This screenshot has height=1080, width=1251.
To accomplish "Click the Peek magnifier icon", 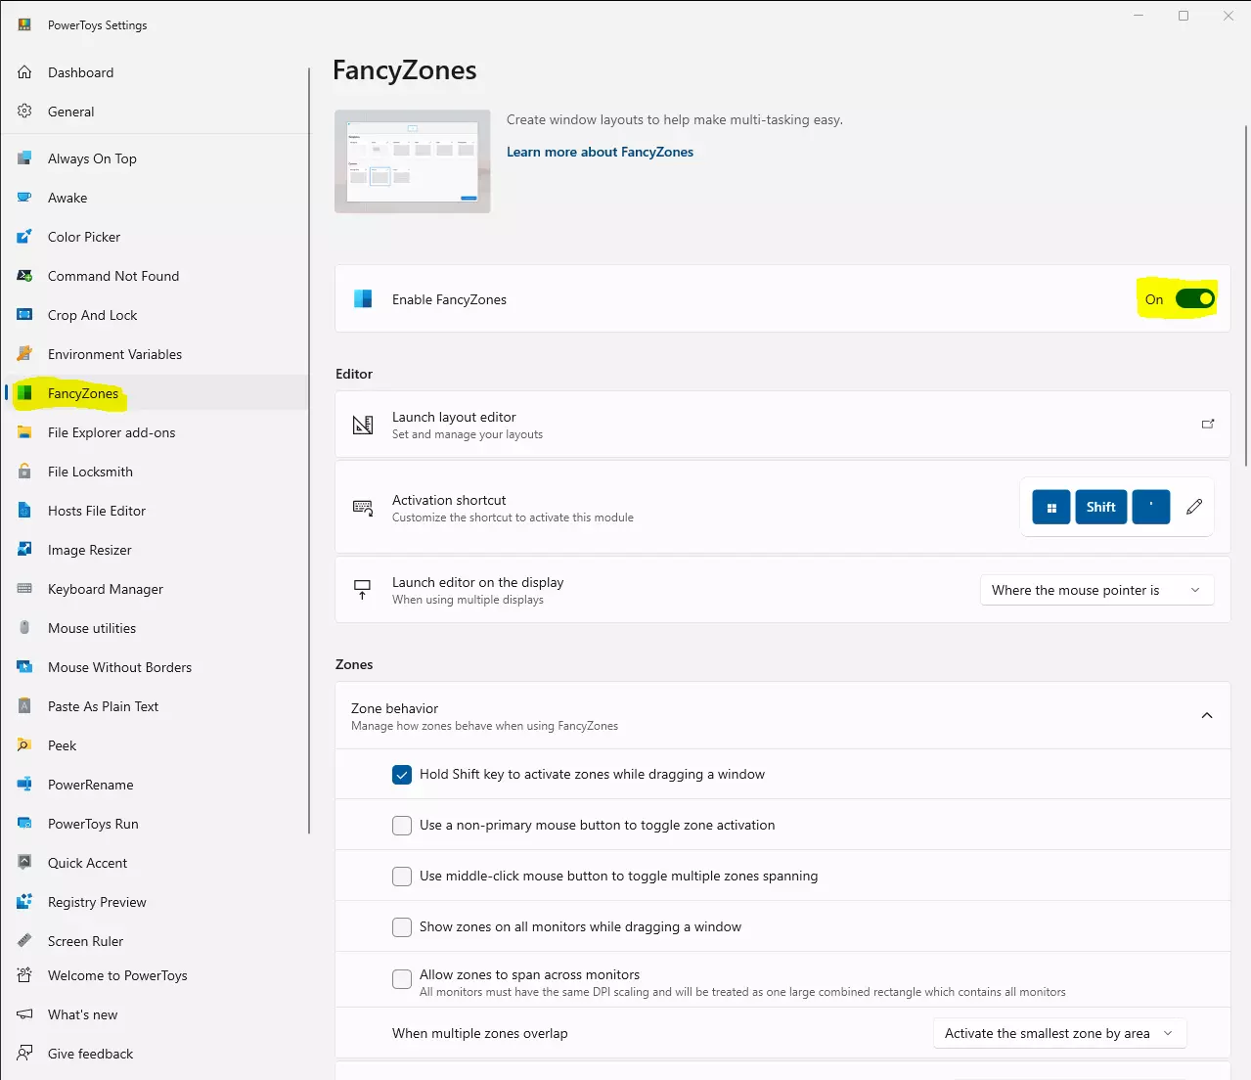I will 24,745.
